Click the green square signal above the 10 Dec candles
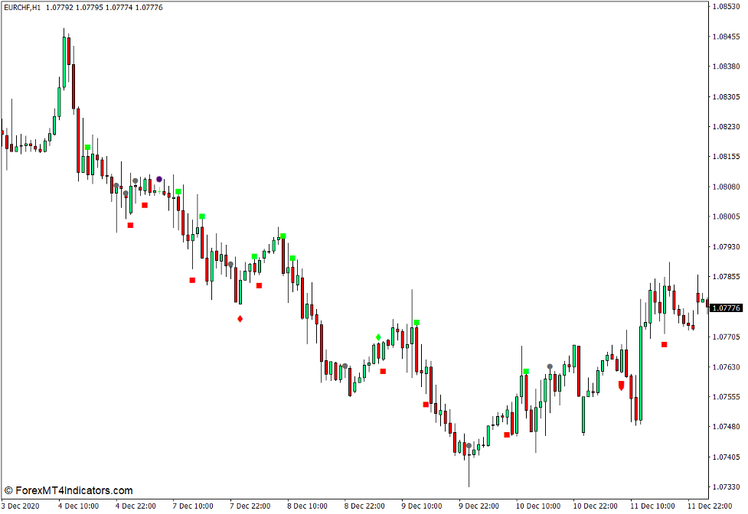This screenshot has height=514, width=748. coord(527,371)
